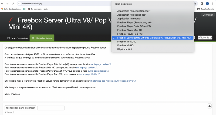Image resolution: width=216 pixels, height=115 pixels.
Task: Open Chrome three-dot menu
Action: 213,4
